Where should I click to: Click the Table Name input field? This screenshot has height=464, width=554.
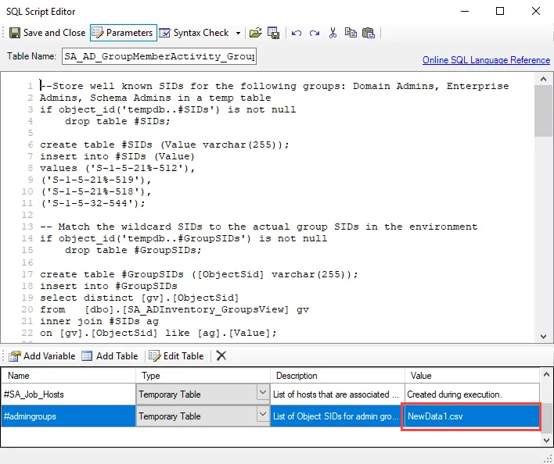[x=159, y=56]
